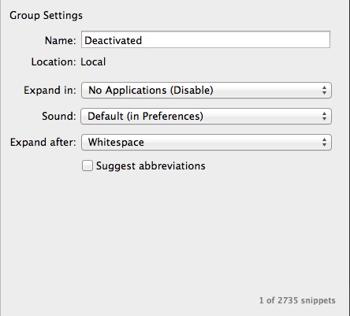This screenshot has height=316, width=350.
Task: Click the Whitespace value text
Action: point(116,143)
